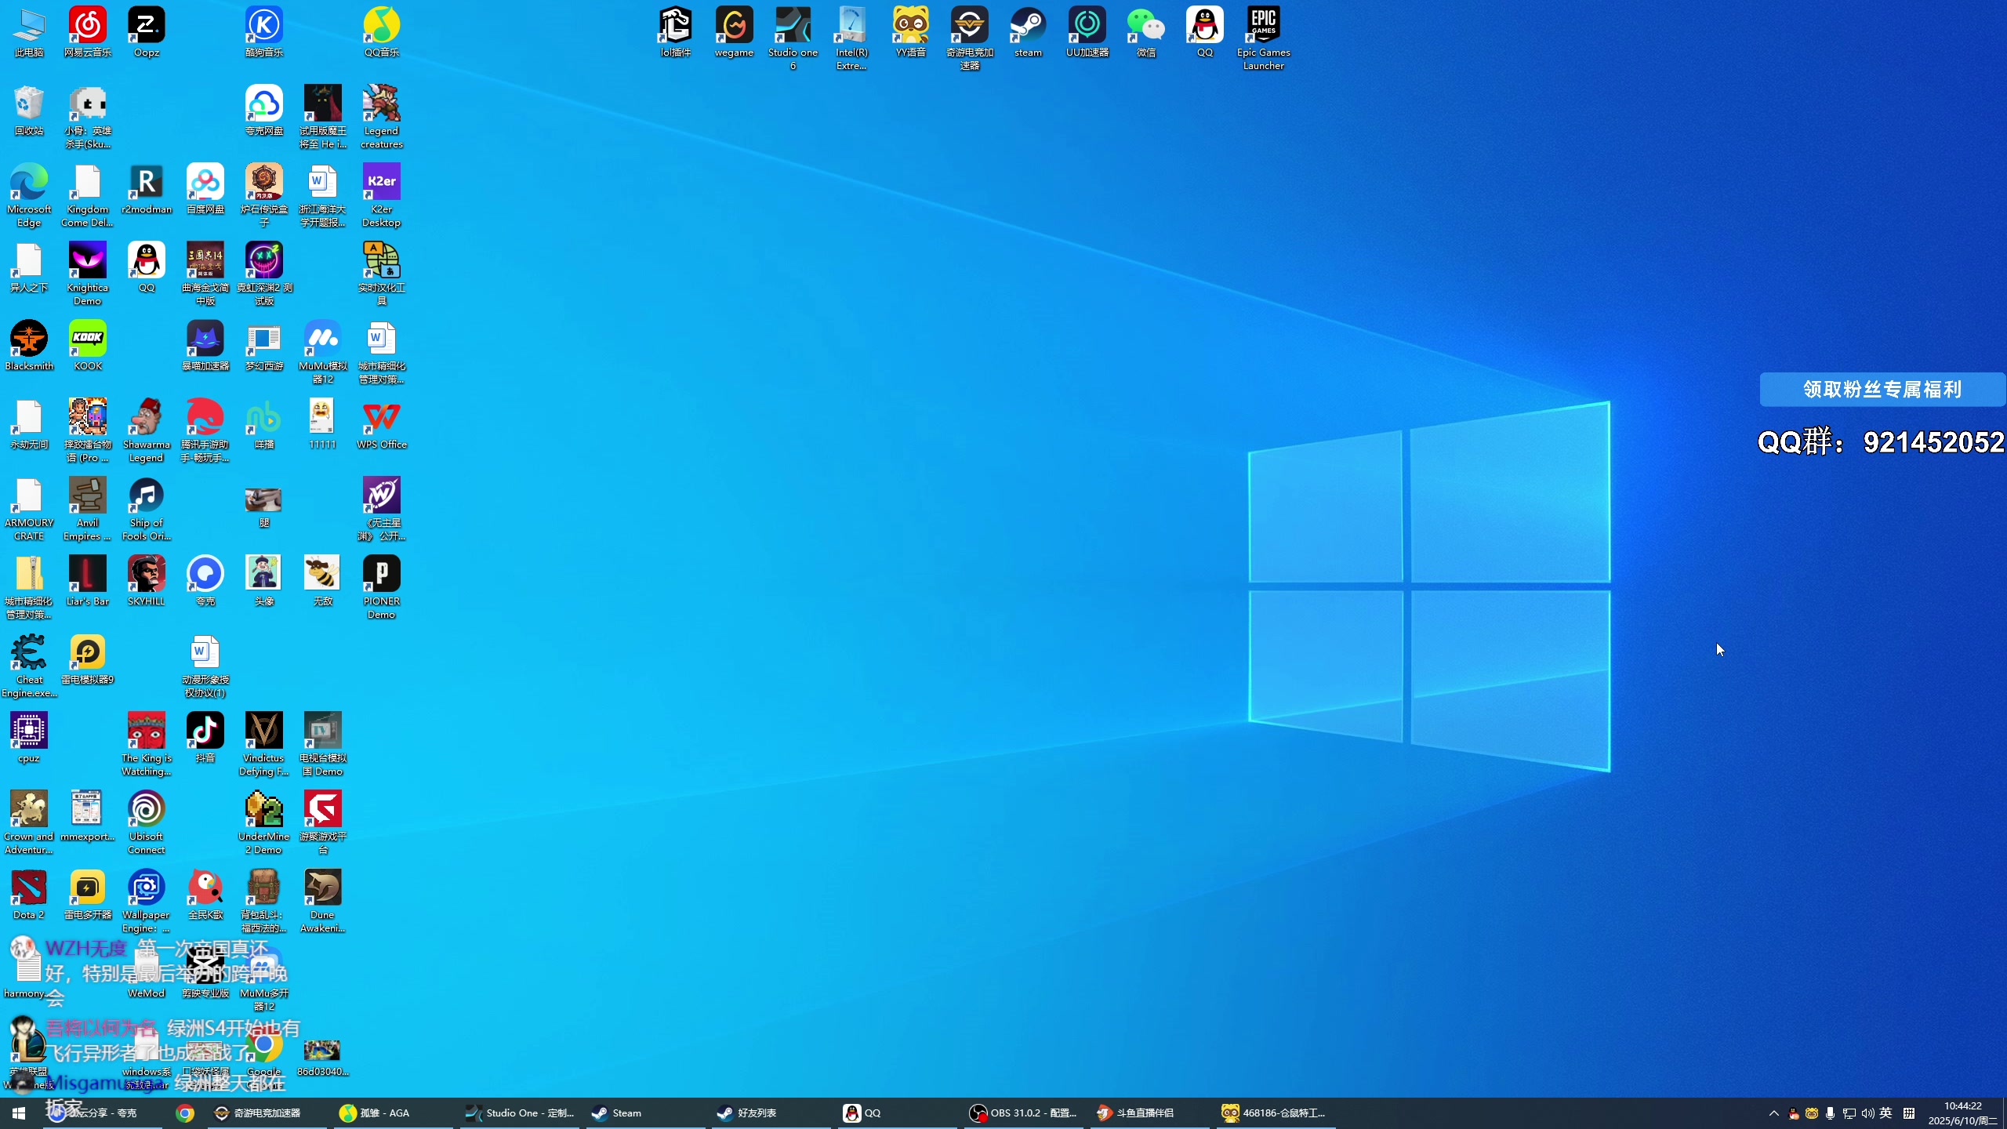Viewport: 2007px width, 1129px height.
Task: Open MuMu模拟器12 desktop icon
Action: point(323,353)
